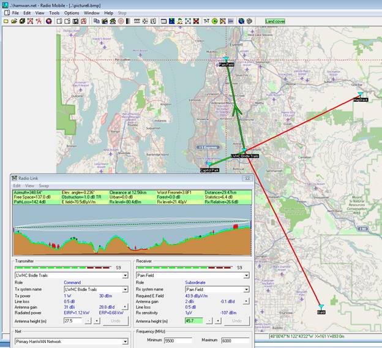Expand the Tx system name dropdown
382x348 pixels.
(125, 289)
